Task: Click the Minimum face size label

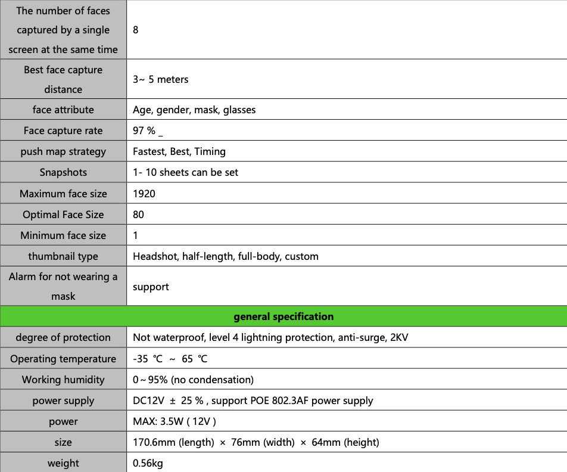Action: (63, 235)
